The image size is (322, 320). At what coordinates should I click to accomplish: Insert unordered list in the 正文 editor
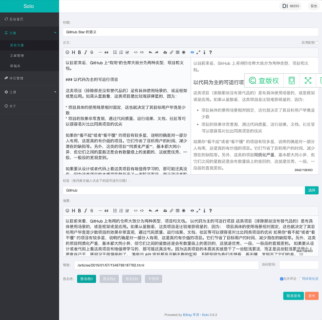pyautogui.click(x=115, y=52)
